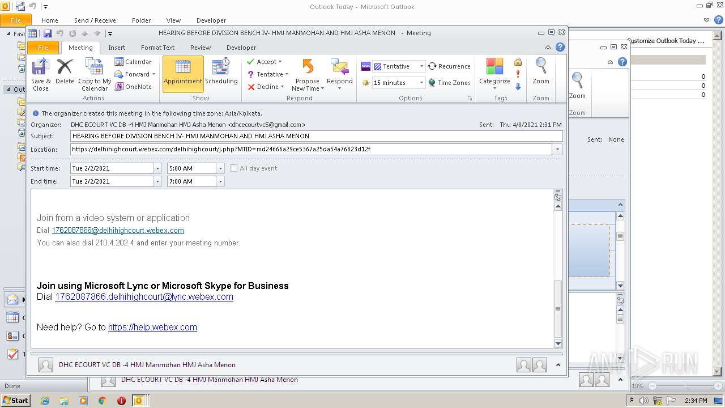Screen dimensions: 725x408
Task: Click the Zoom magnifier in meeting ribbon
Action: [541, 72]
